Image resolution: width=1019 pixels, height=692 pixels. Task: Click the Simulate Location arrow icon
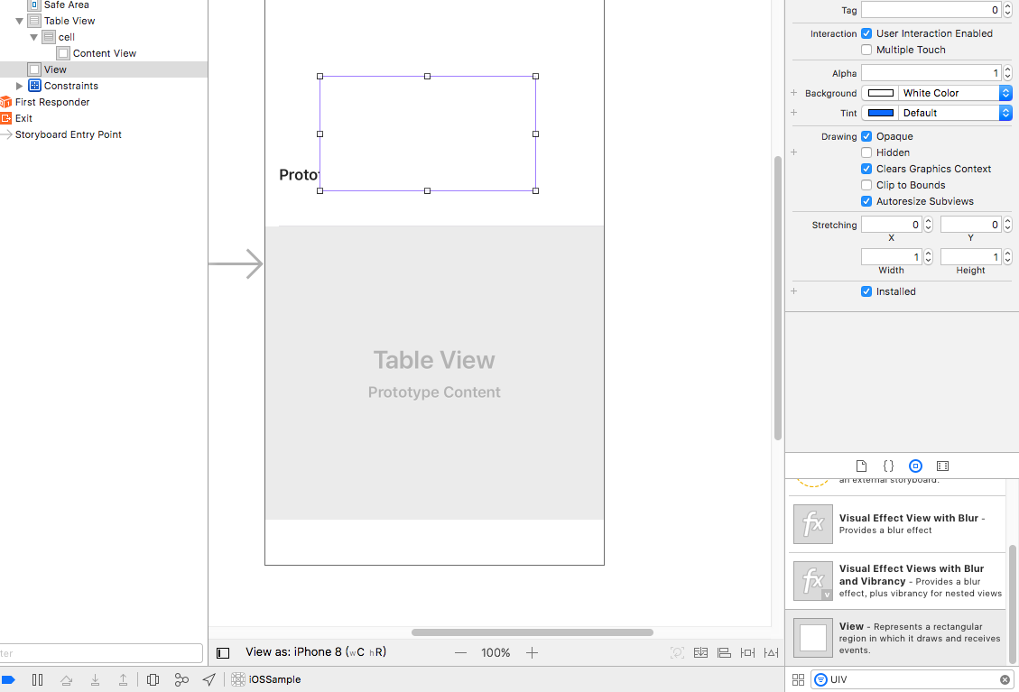pos(208,679)
